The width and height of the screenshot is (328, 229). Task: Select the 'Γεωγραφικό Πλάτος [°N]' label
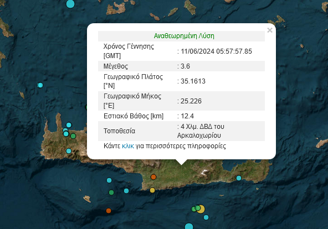133,81
